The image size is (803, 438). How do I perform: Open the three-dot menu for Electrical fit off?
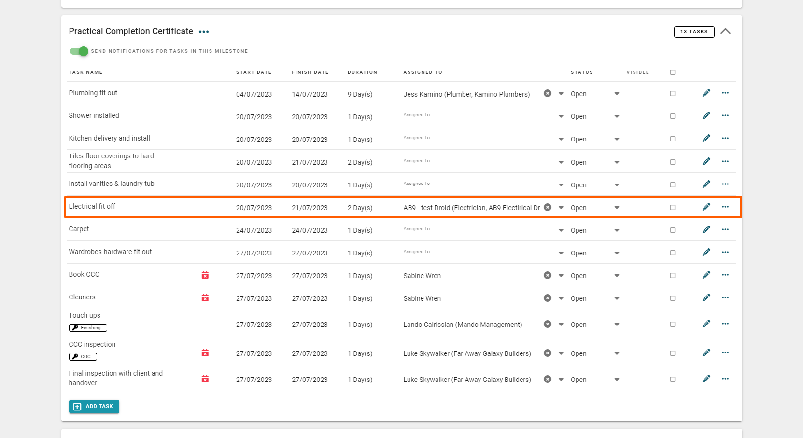click(725, 207)
